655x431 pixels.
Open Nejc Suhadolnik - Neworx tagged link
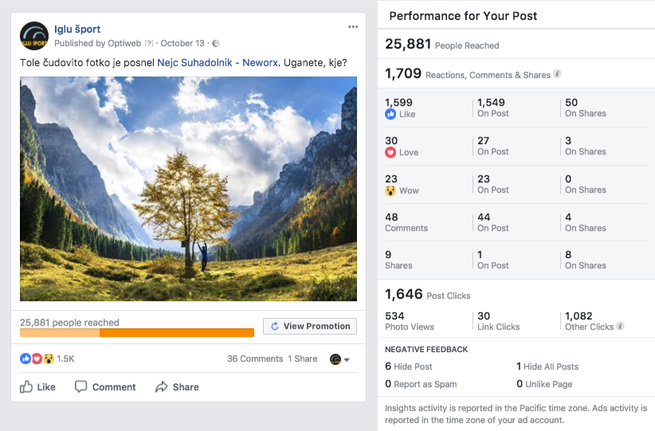[218, 62]
